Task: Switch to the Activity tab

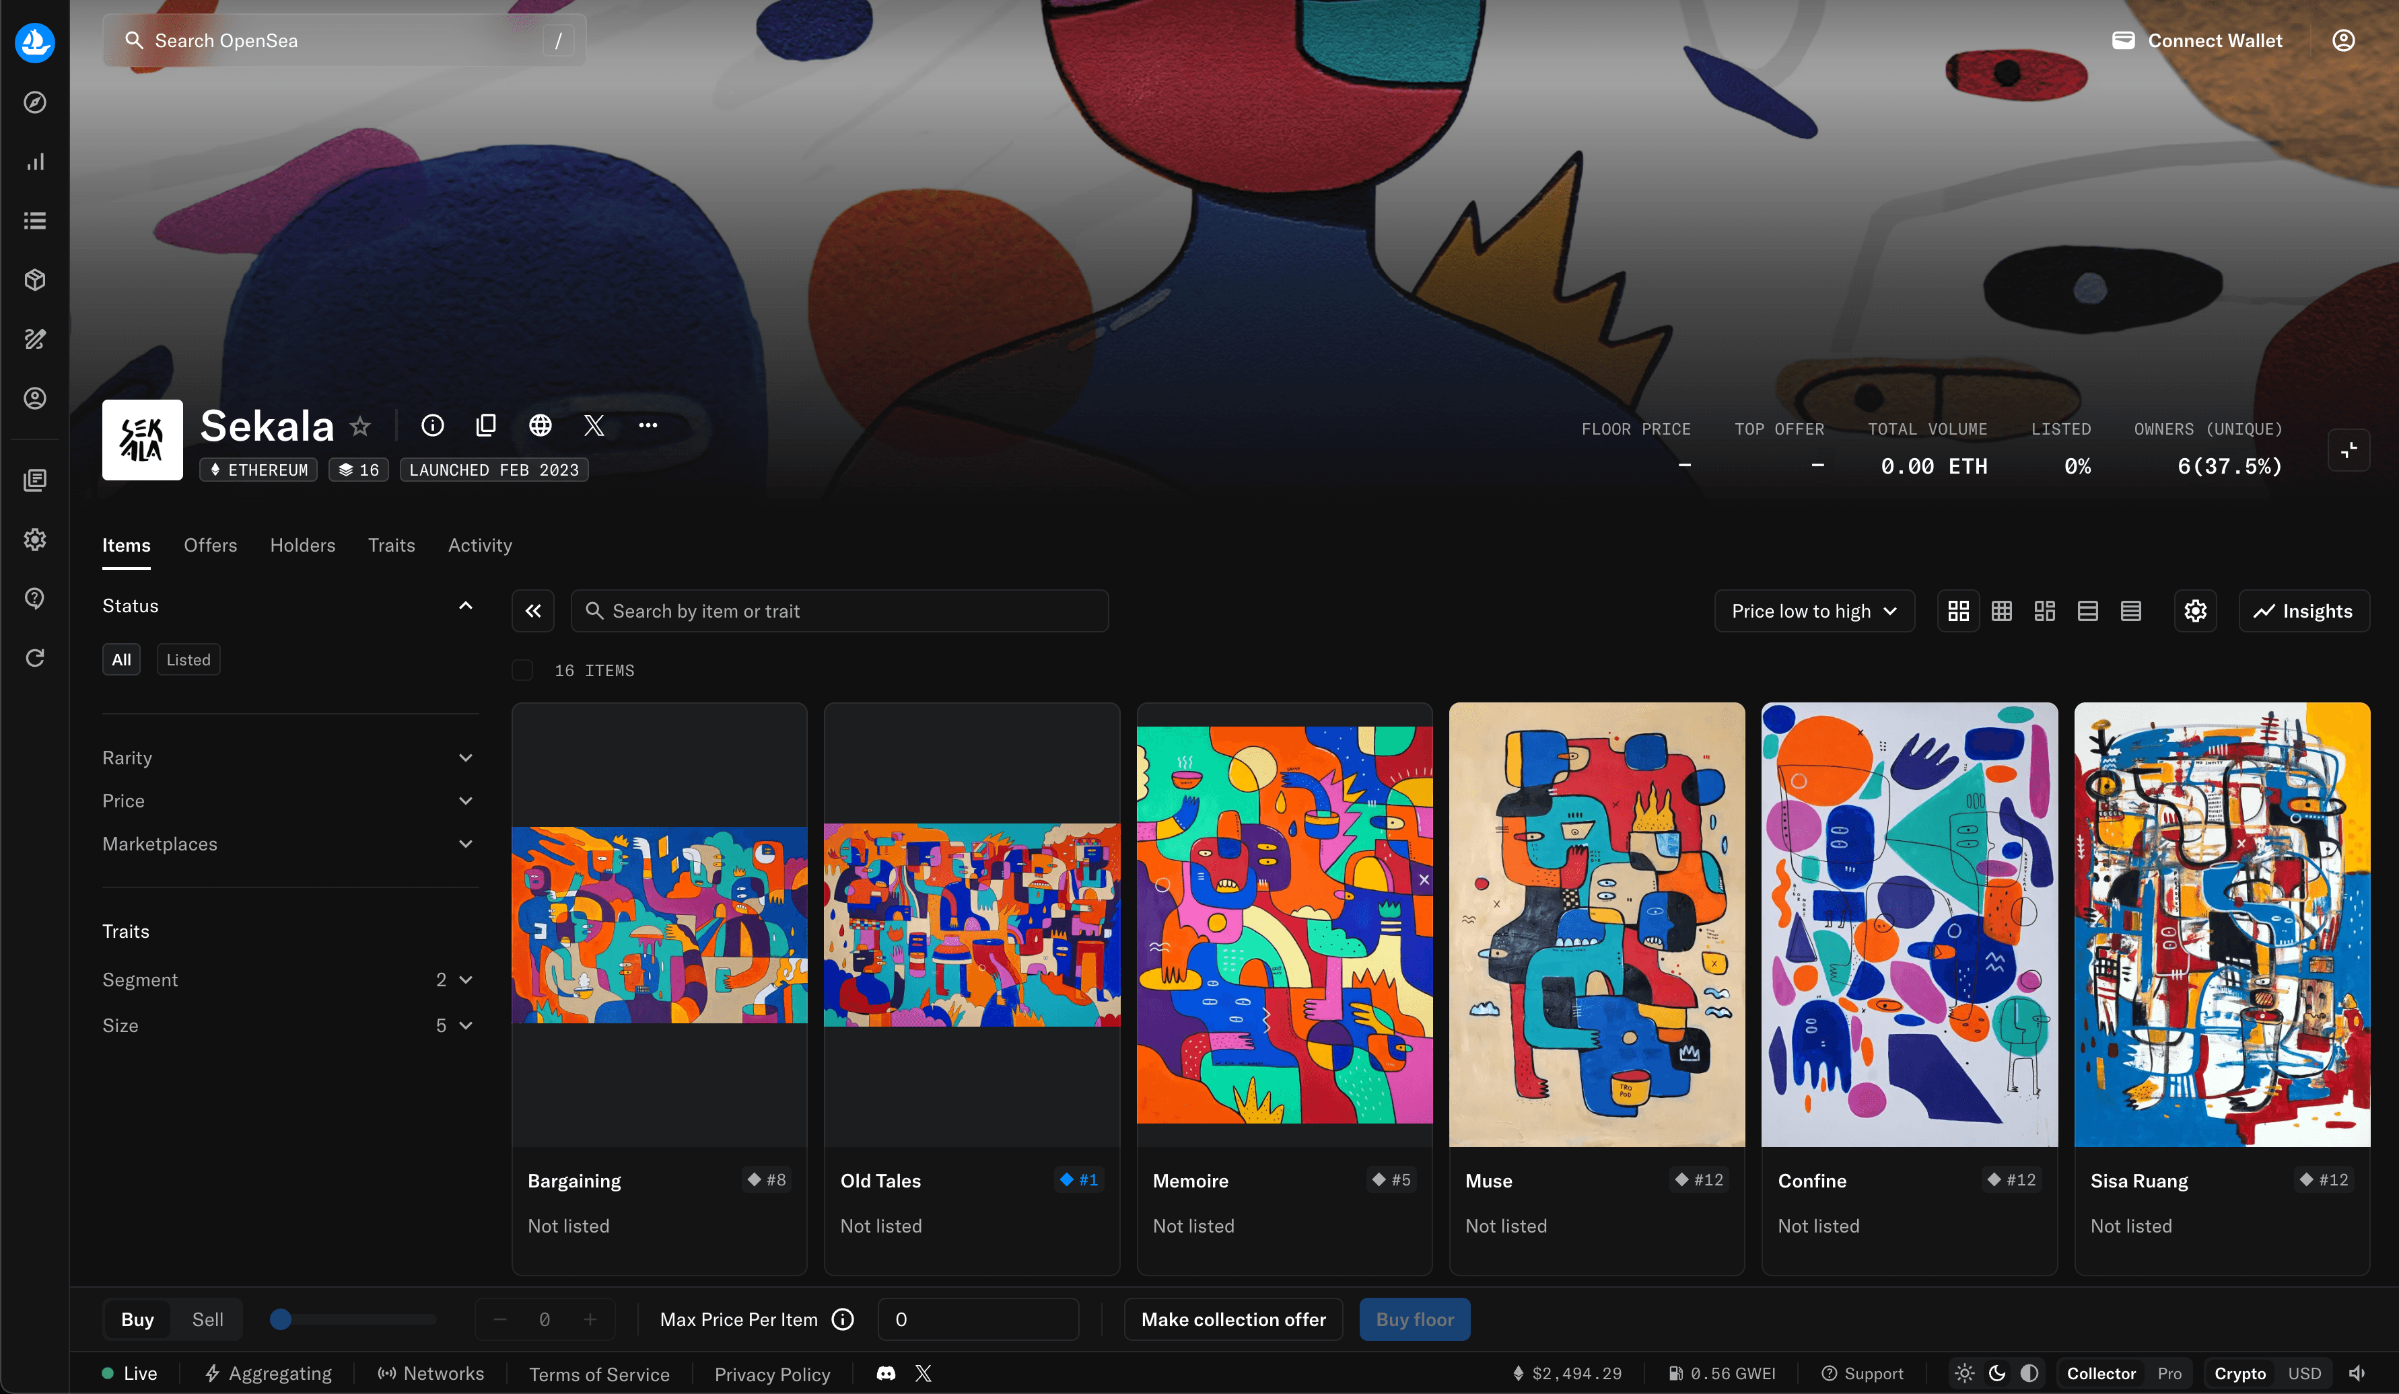Action: tap(480, 545)
